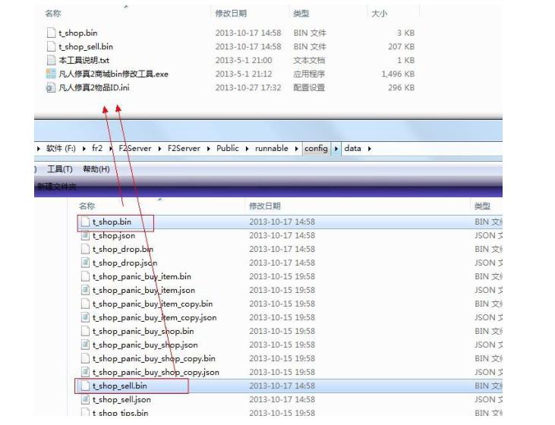Click the t_shop_panic_buy_item.json file icon
This screenshot has width=555, height=425.
coord(85,290)
